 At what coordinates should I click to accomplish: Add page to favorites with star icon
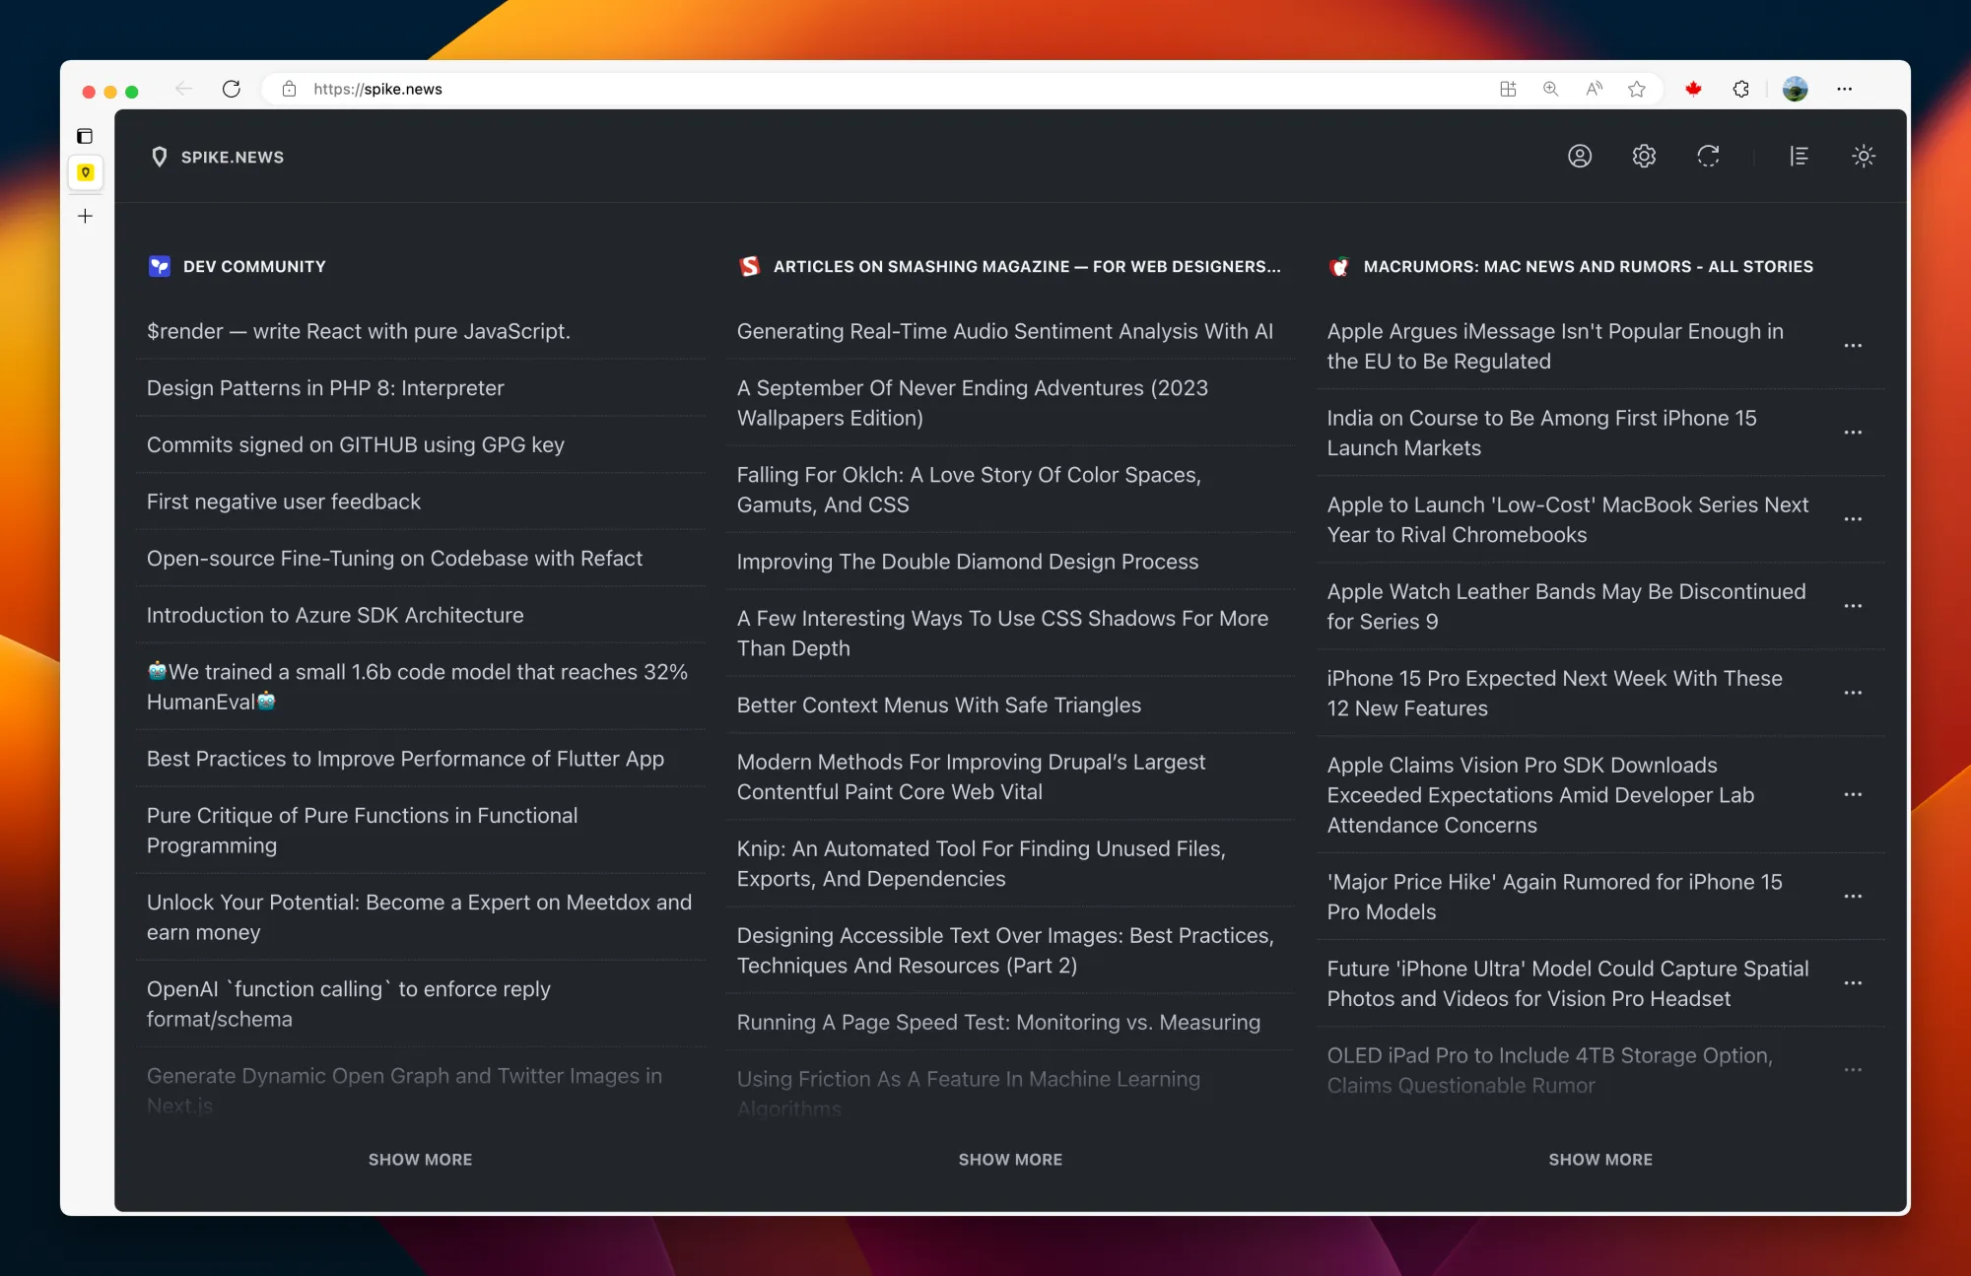pyautogui.click(x=1637, y=89)
